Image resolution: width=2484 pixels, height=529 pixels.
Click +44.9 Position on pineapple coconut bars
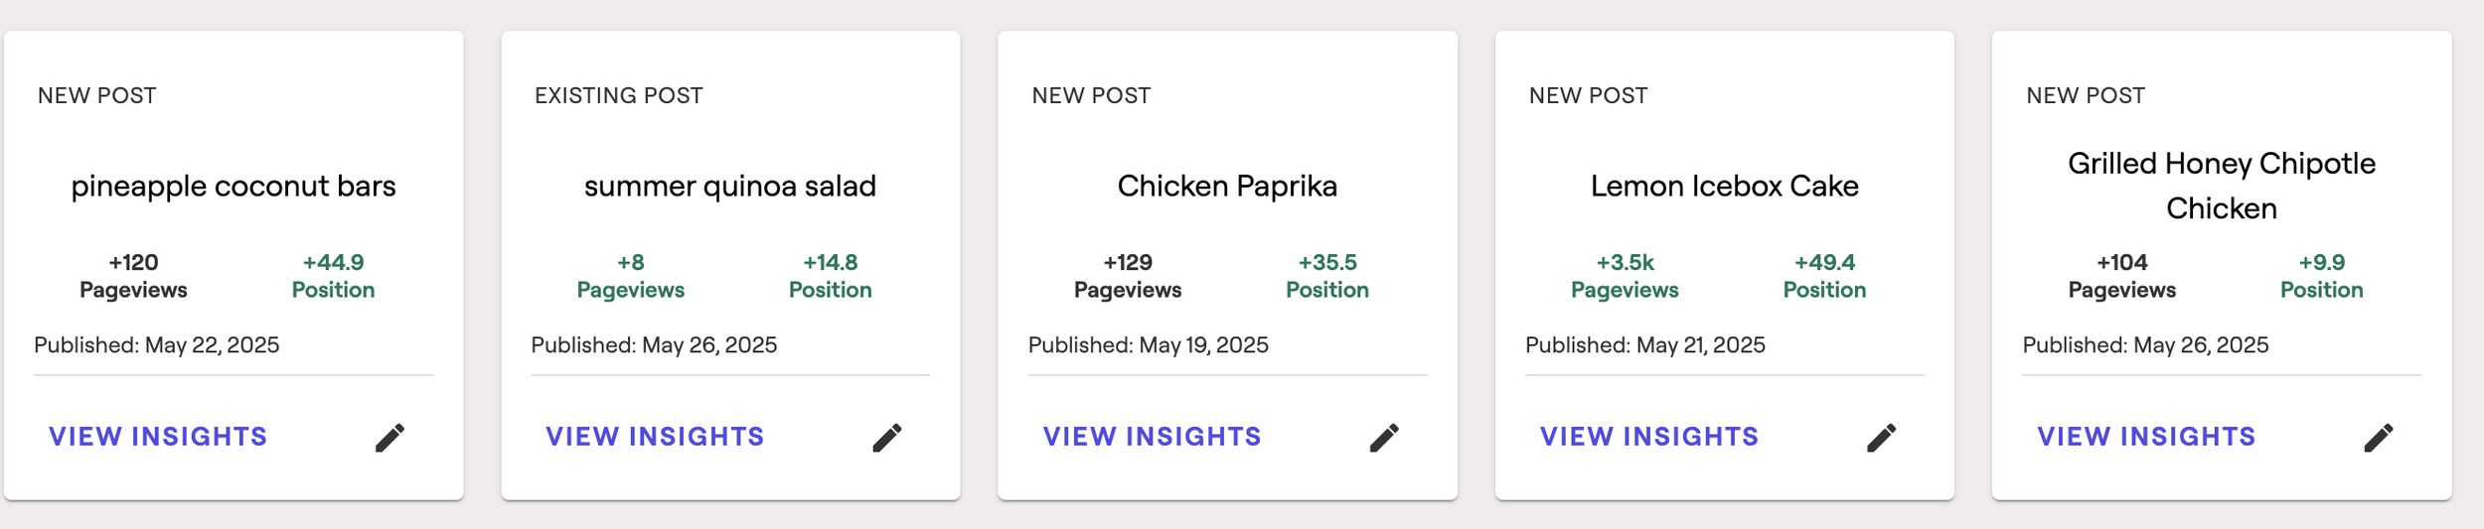[333, 276]
